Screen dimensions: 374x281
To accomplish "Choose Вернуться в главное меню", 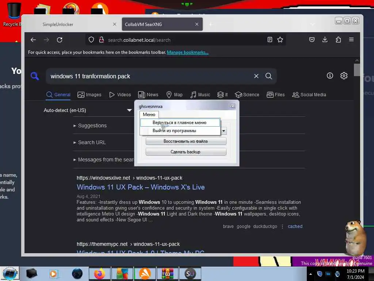I will pos(180,123).
